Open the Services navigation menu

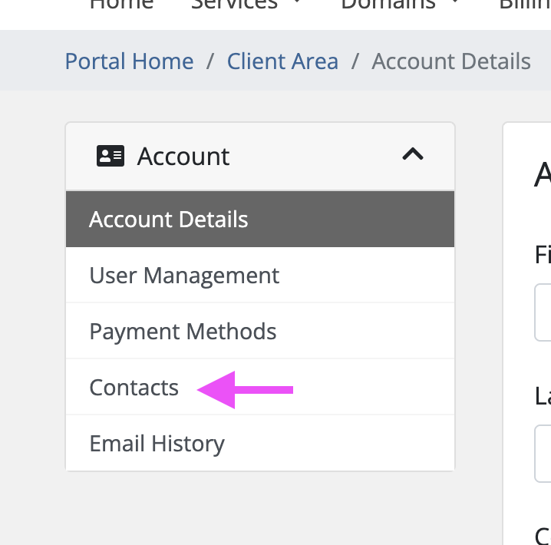tap(234, 4)
